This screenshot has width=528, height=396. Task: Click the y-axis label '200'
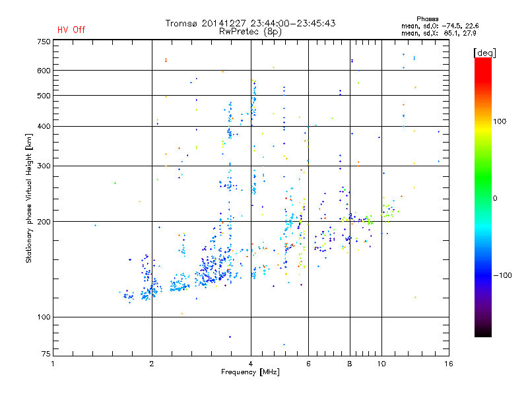(x=44, y=222)
